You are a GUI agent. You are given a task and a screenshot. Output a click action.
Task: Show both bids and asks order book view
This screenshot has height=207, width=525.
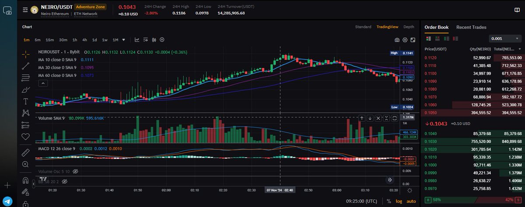coord(428,38)
